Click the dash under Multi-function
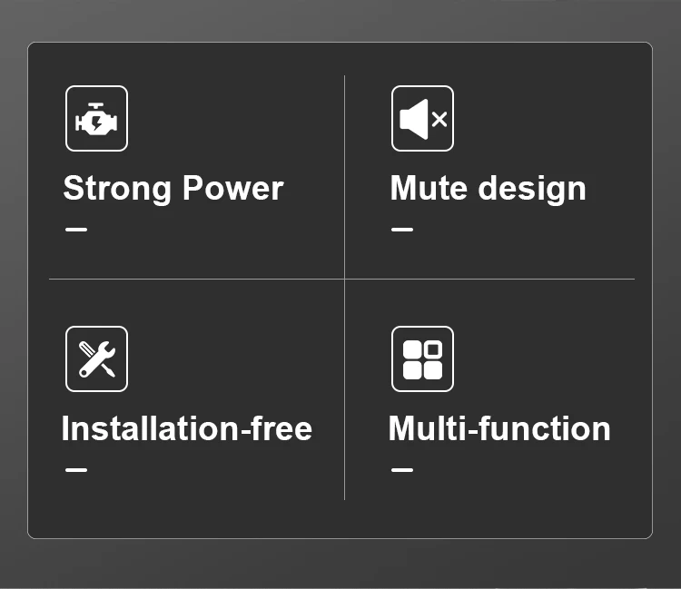This screenshot has height=589, width=681. [x=401, y=469]
